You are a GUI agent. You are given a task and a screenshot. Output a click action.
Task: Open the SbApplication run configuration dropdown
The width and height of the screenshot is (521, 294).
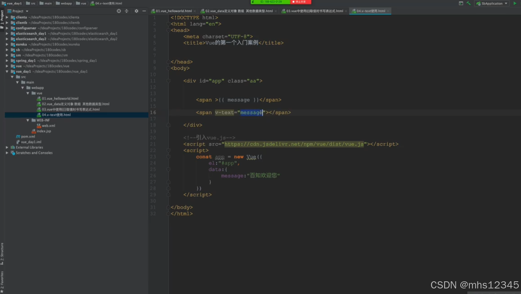(492, 4)
